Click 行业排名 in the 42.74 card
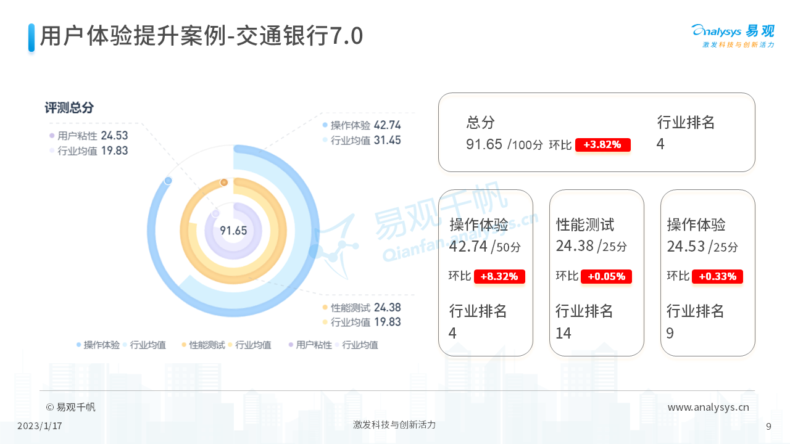The image size is (790, 444). click(x=478, y=311)
